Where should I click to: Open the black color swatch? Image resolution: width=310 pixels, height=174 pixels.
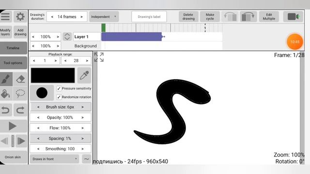[53, 75]
